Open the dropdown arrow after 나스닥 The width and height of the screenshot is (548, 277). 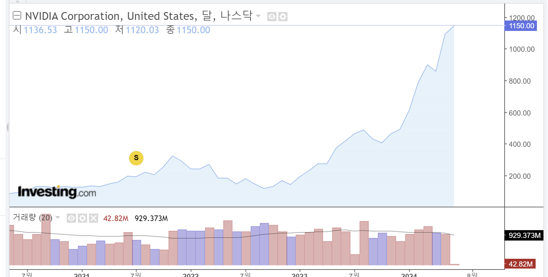[x=258, y=16]
